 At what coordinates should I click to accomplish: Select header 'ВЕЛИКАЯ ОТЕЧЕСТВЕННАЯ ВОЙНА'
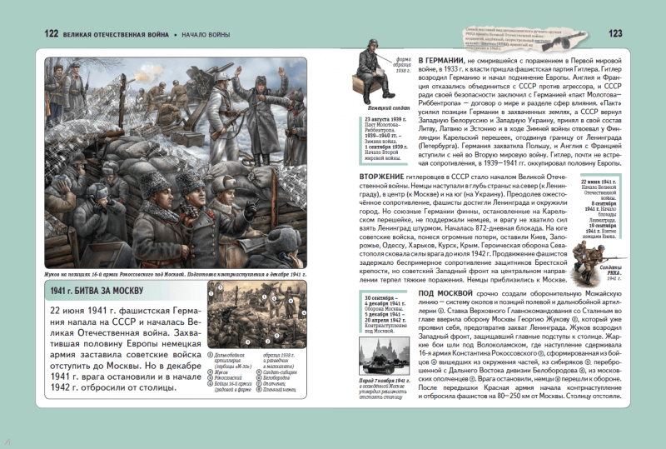[116, 35]
